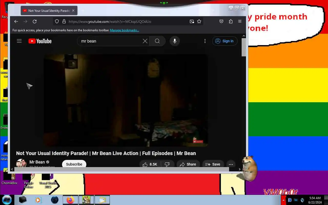Click the horizontal scrollbar right arrow

[240, 169]
